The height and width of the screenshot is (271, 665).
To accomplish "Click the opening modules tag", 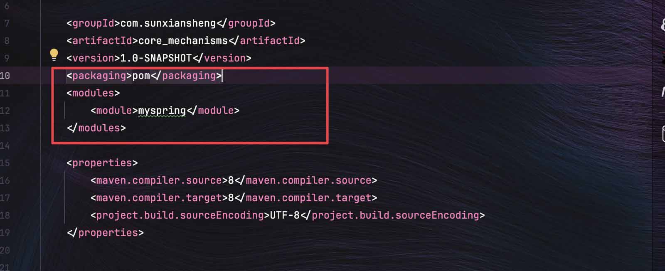I will pyautogui.click(x=93, y=93).
